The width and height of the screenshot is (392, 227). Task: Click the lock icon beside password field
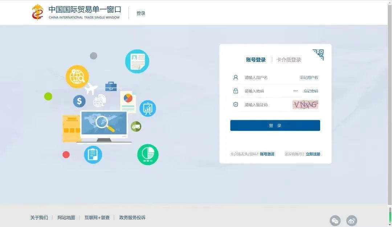(236, 91)
